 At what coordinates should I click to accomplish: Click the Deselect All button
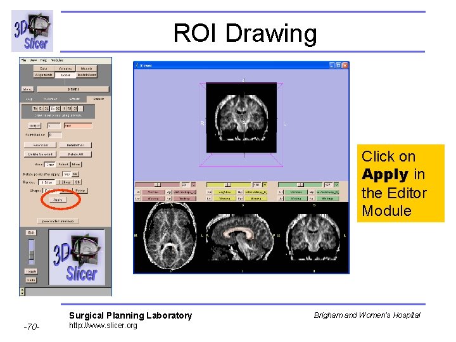(75, 145)
